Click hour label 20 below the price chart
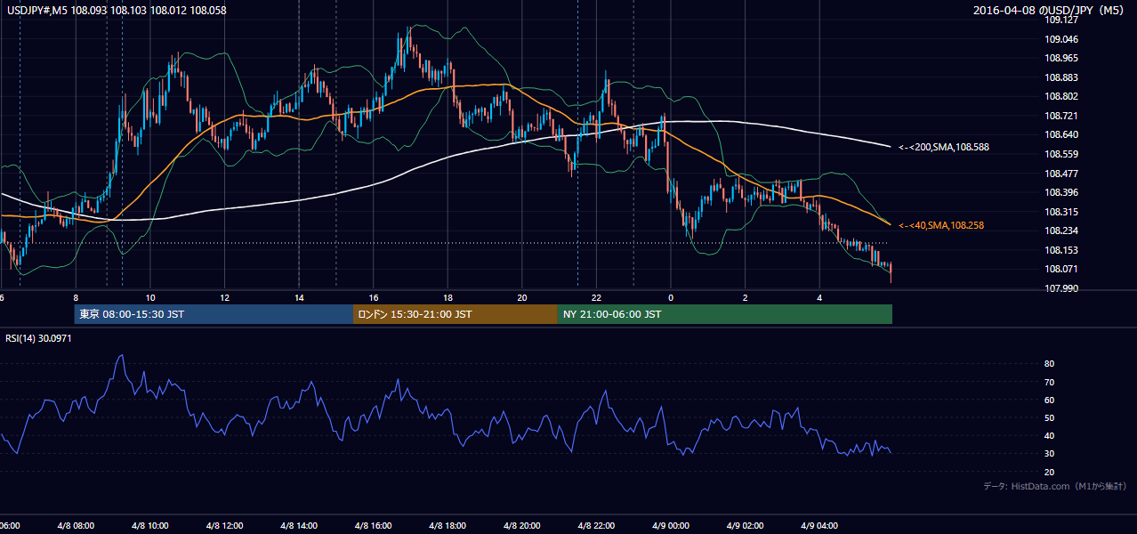 pyautogui.click(x=522, y=297)
